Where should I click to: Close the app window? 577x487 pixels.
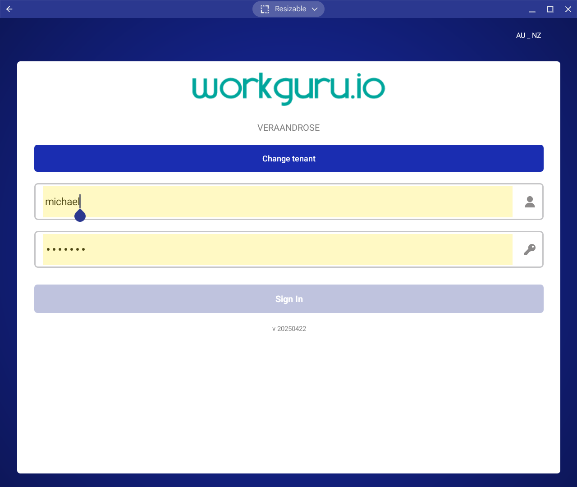coord(568,9)
